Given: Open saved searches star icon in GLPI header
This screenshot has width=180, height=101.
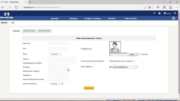Looking at the screenshot, I should click(x=159, y=13).
